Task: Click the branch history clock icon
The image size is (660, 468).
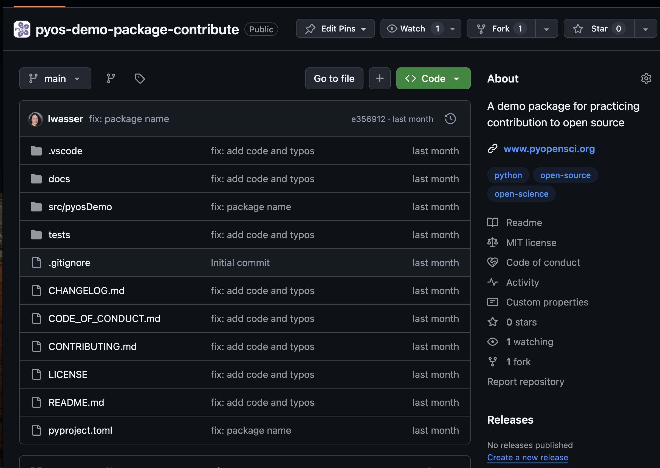Action: click(450, 119)
